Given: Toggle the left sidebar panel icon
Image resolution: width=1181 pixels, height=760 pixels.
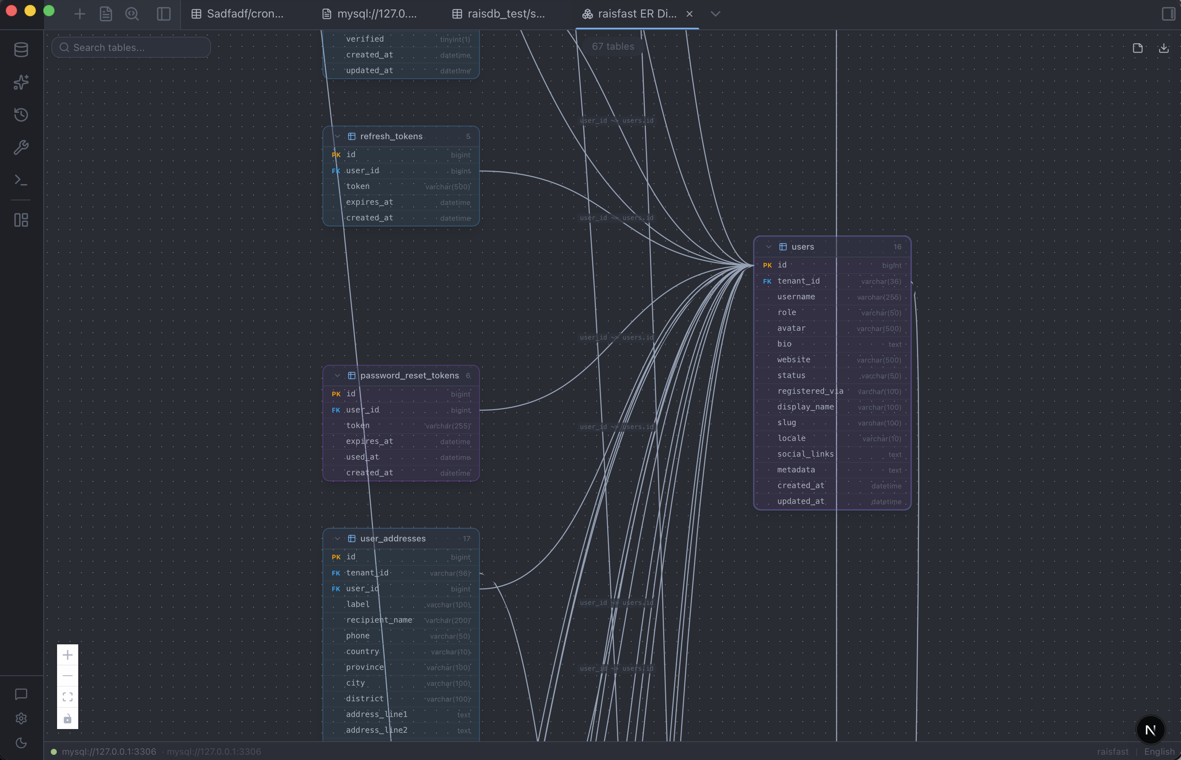Looking at the screenshot, I should click(x=163, y=14).
